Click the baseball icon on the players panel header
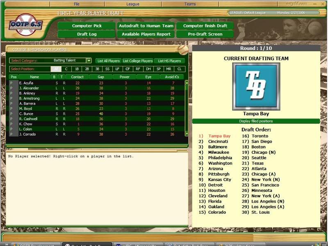Viewport: 328px width, 246px height. point(183,50)
